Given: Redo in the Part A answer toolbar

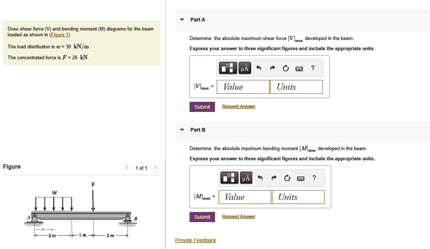Looking at the screenshot, I should 272,68.
